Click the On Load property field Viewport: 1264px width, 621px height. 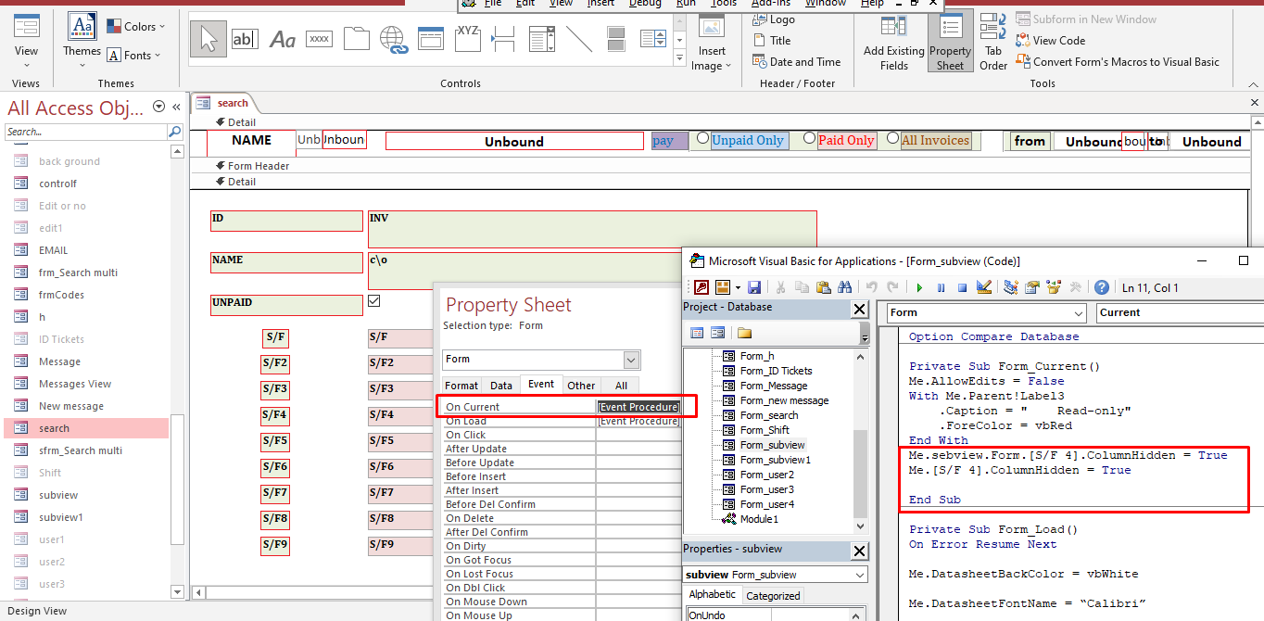pyautogui.click(x=638, y=421)
